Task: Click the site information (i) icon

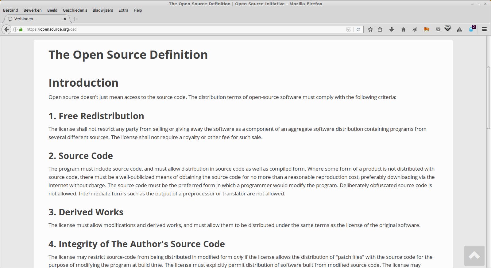Action: (15, 29)
